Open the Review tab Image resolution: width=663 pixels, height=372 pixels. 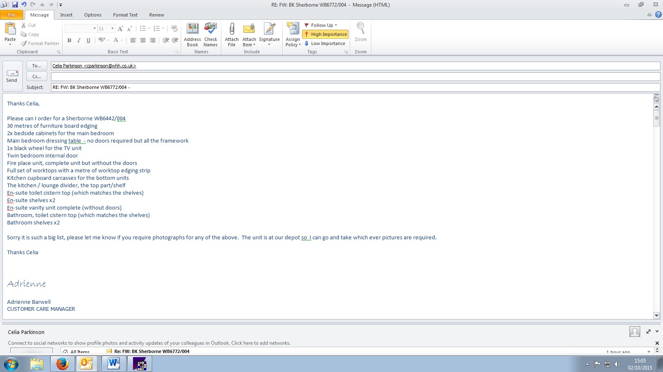[157, 15]
